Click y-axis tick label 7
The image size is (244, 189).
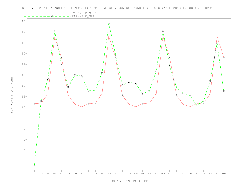(25, 140)
